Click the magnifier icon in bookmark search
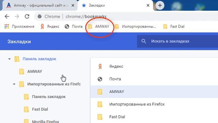The width and height of the screenshot is (218, 123). point(144,41)
